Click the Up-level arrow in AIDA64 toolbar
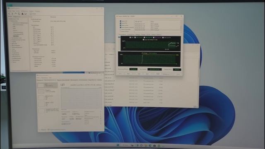The height and width of the screenshot is (149, 265). tap(16, 14)
